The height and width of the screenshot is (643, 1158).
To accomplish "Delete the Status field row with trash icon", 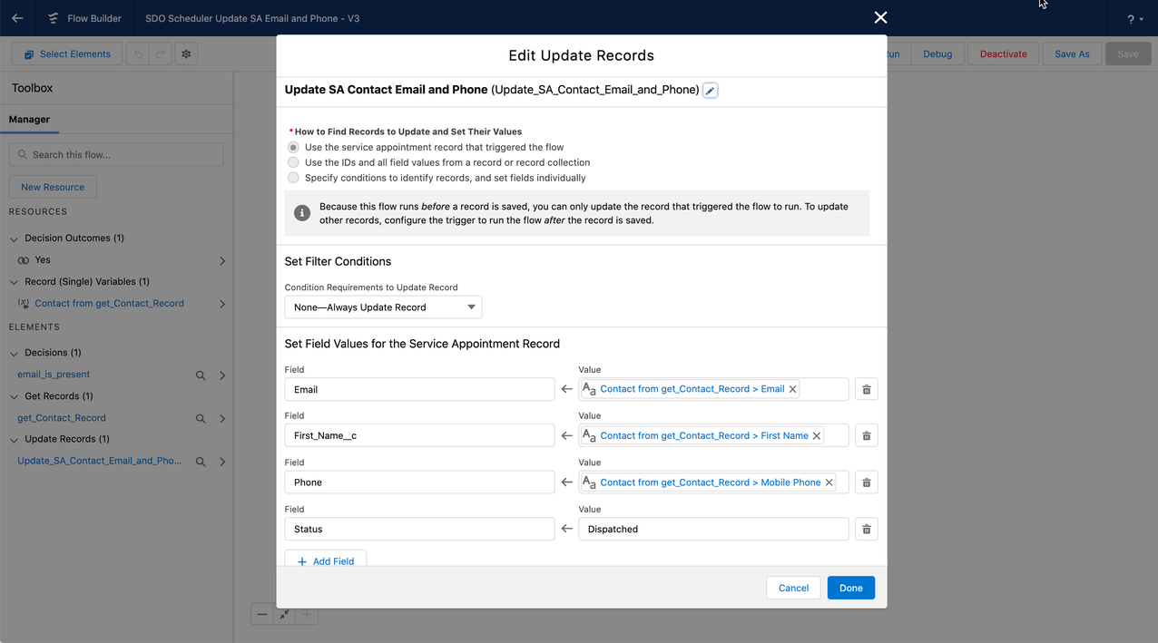I will pos(866,529).
